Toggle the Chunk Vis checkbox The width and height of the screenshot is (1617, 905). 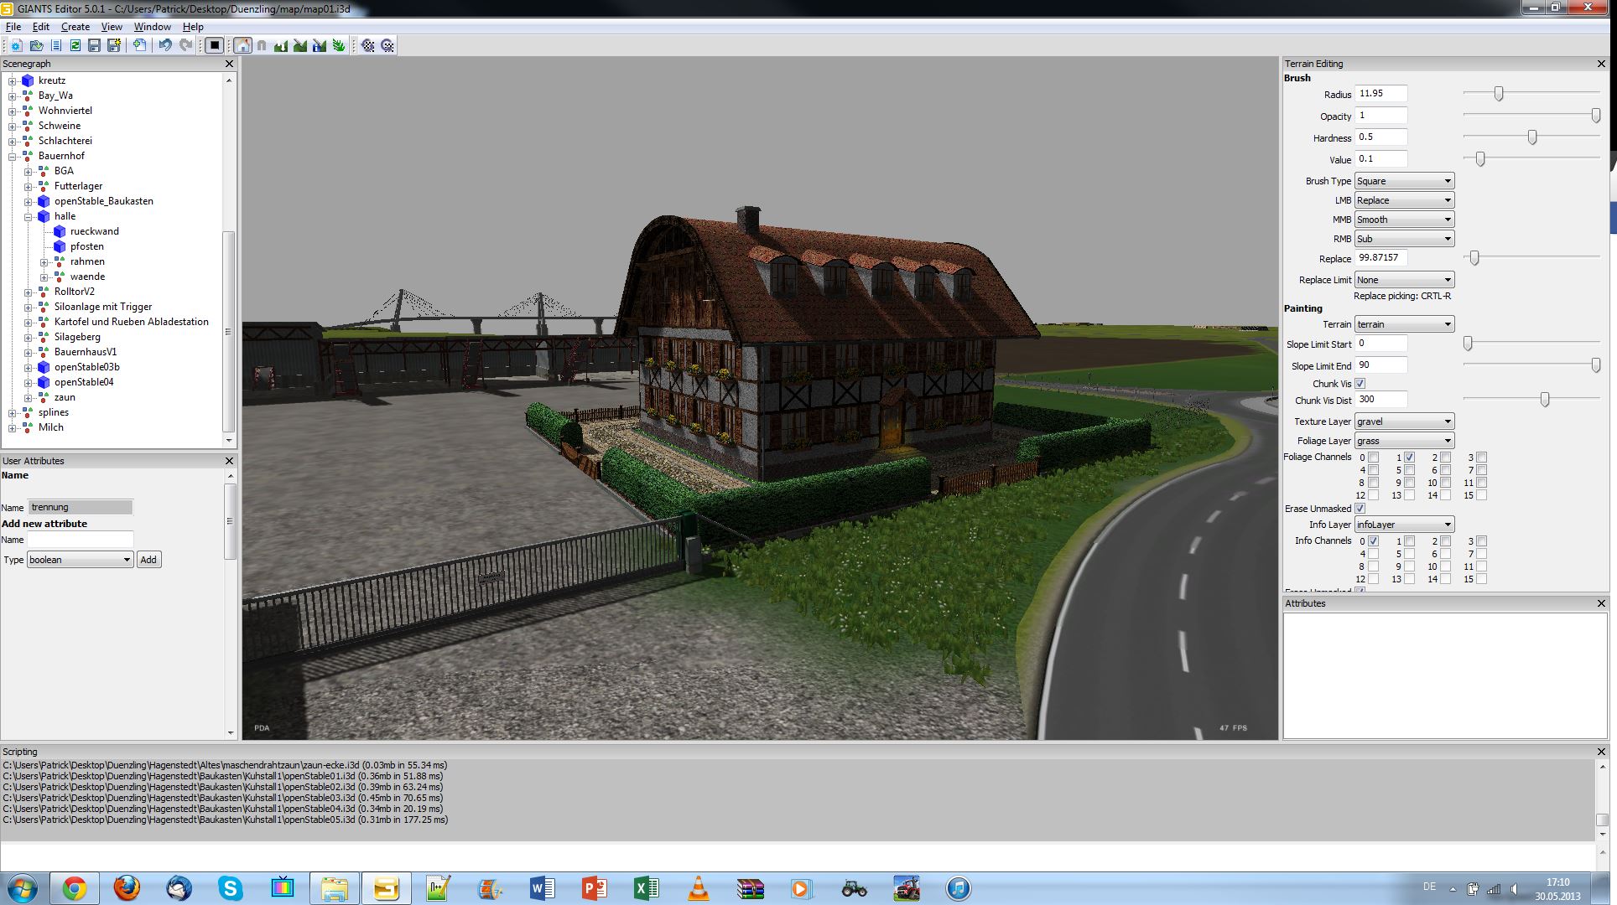pos(1360,384)
